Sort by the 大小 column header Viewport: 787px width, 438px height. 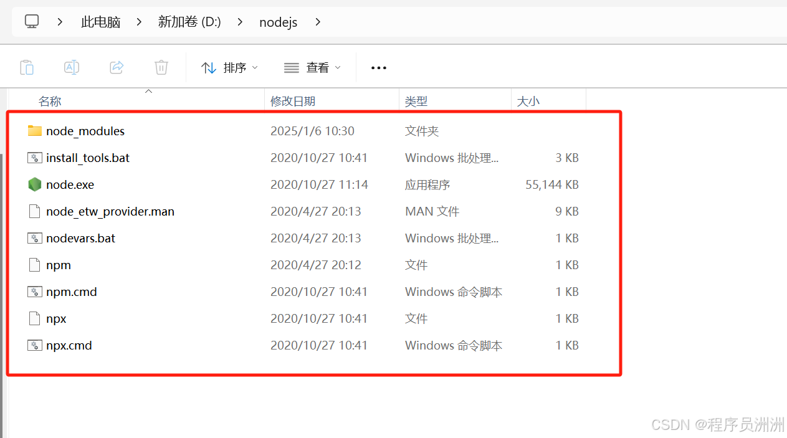pyautogui.click(x=528, y=101)
